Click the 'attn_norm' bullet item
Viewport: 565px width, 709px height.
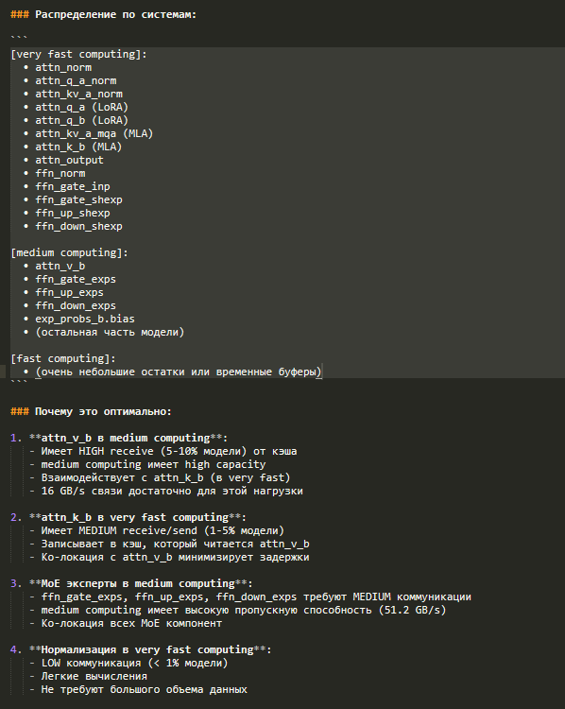[63, 67]
